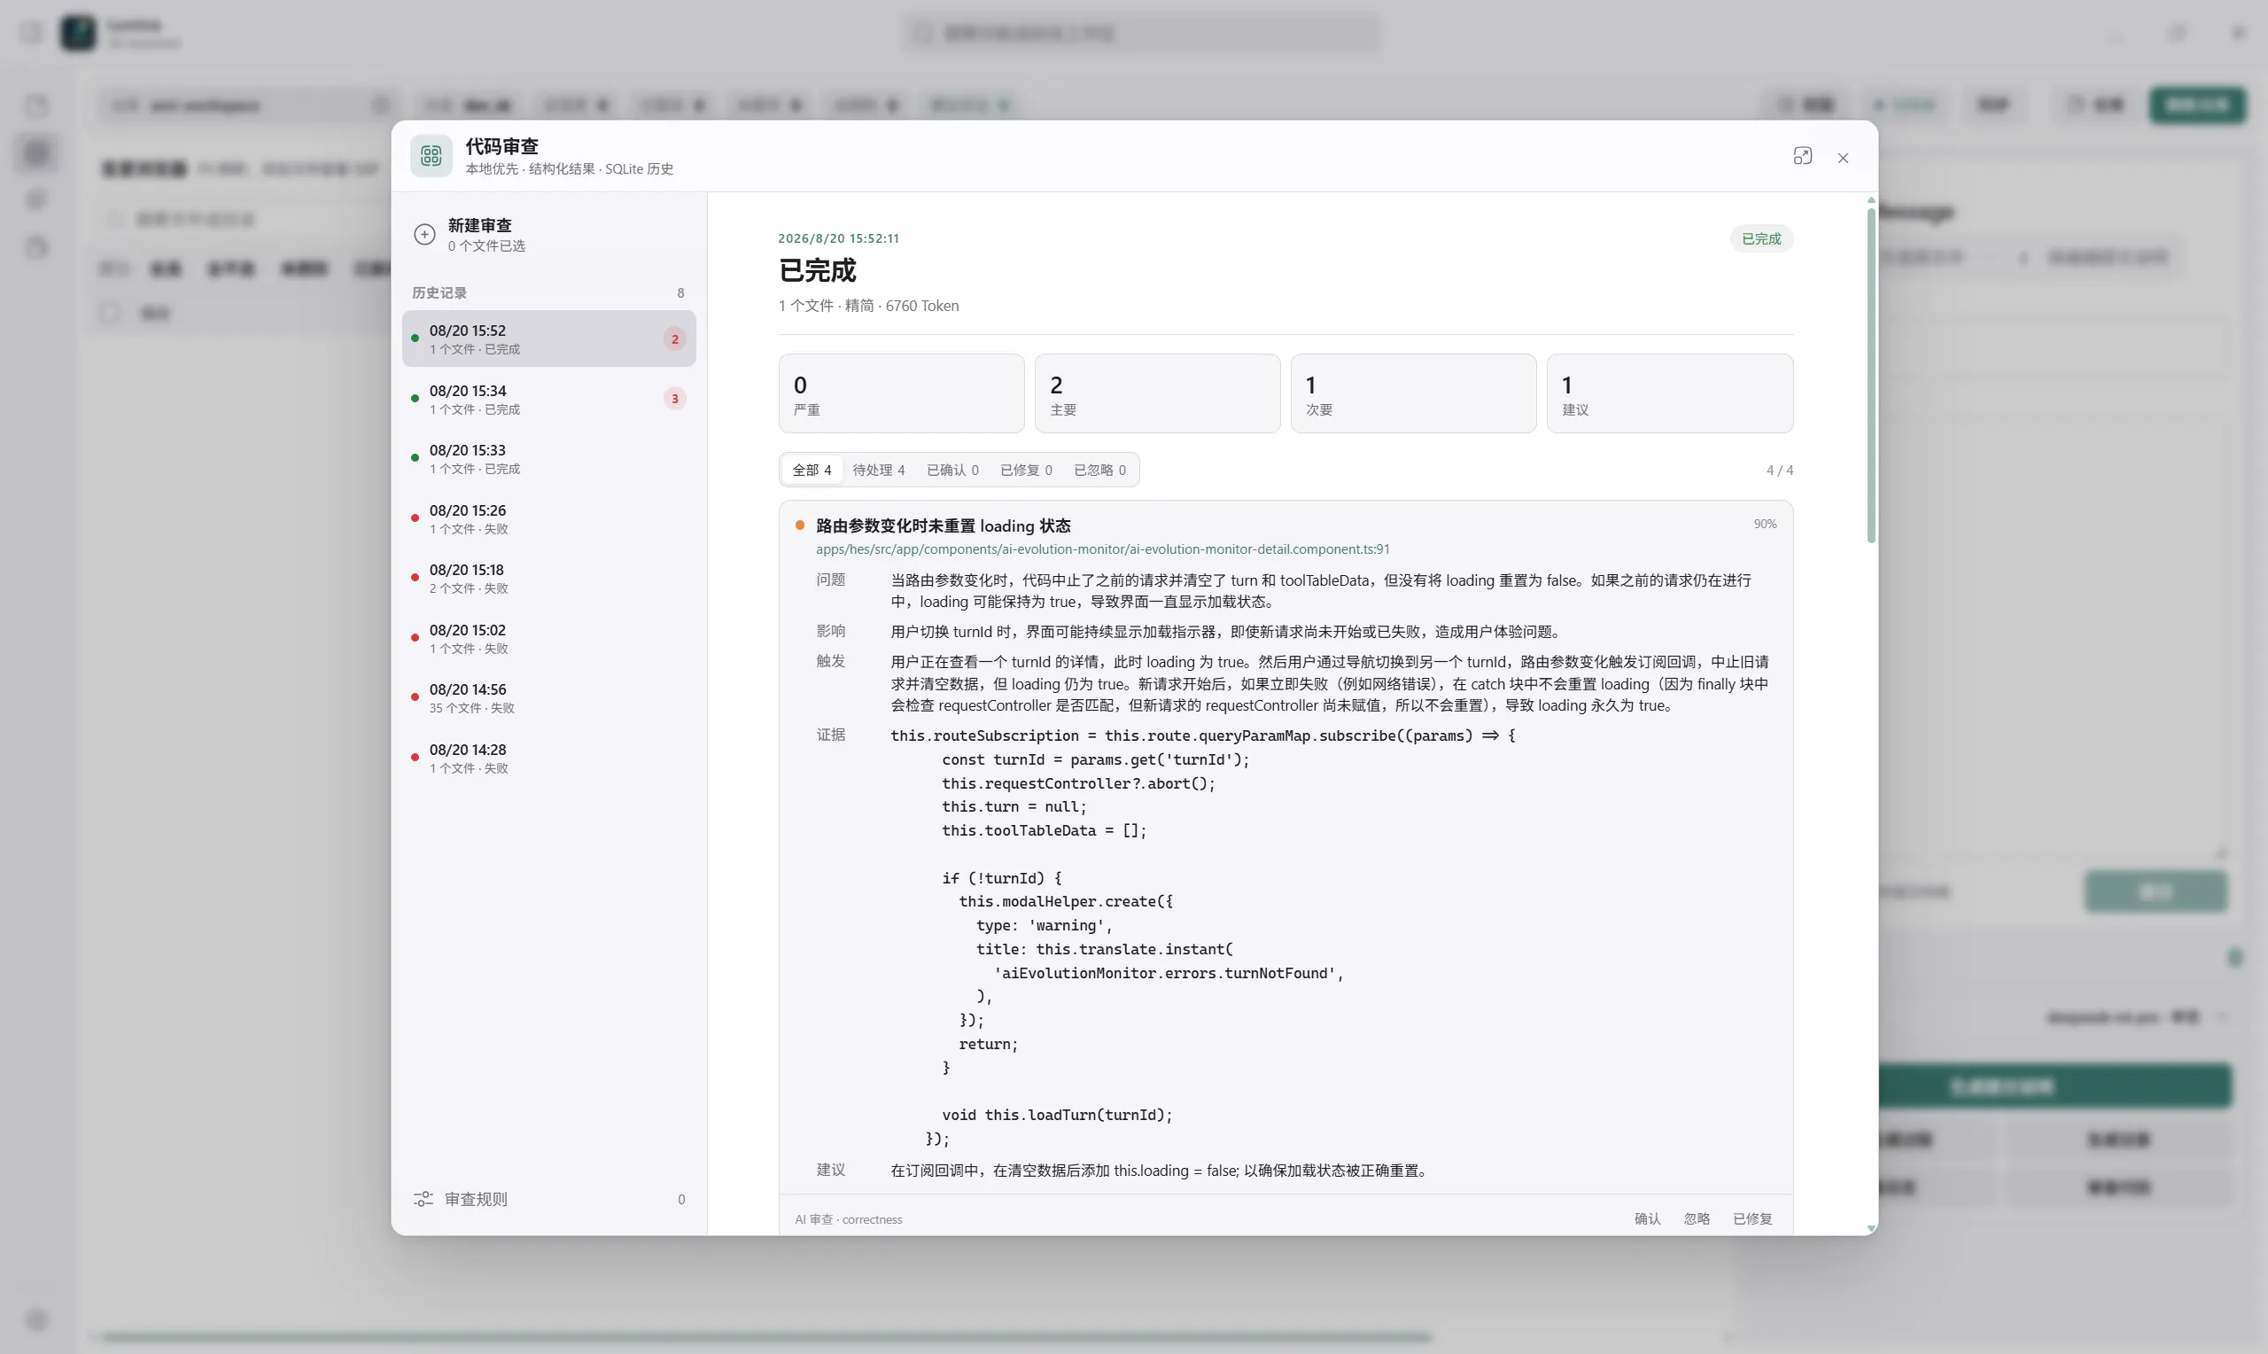This screenshot has height=1354, width=2268.
Task: Expand the code review dialog to fullscreen
Action: tap(1802, 156)
